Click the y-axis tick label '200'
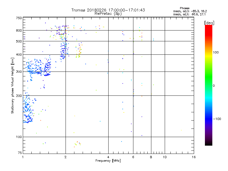Viewport: 228px width, 171px height. pos(19,96)
